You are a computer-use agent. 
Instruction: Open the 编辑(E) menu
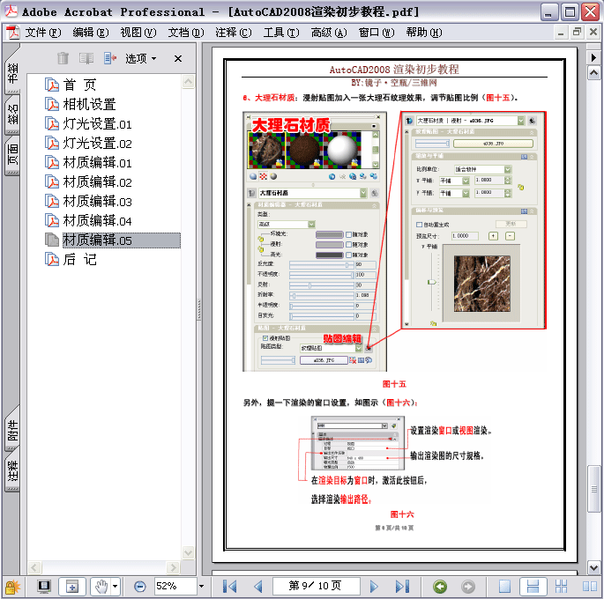click(91, 33)
